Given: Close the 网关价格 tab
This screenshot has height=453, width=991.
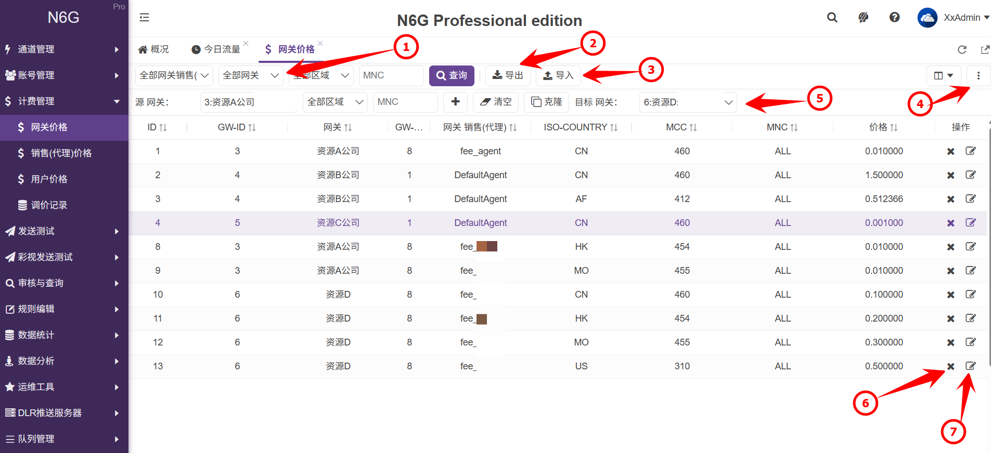Looking at the screenshot, I should [x=320, y=43].
